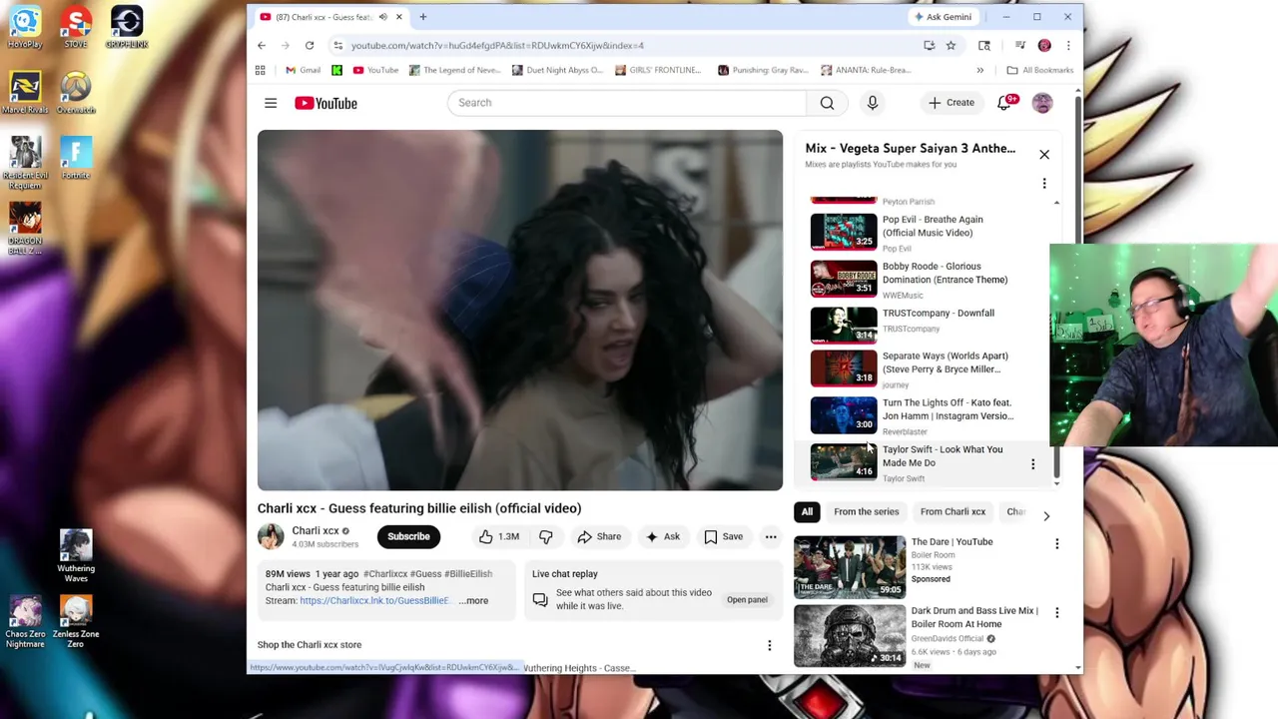Open Chrome three-dot menu
This screenshot has height=719, width=1278.
point(1068,45)
